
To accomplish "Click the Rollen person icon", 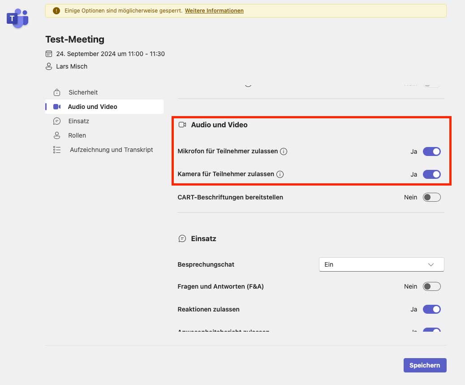I will [x=57, y=135].
